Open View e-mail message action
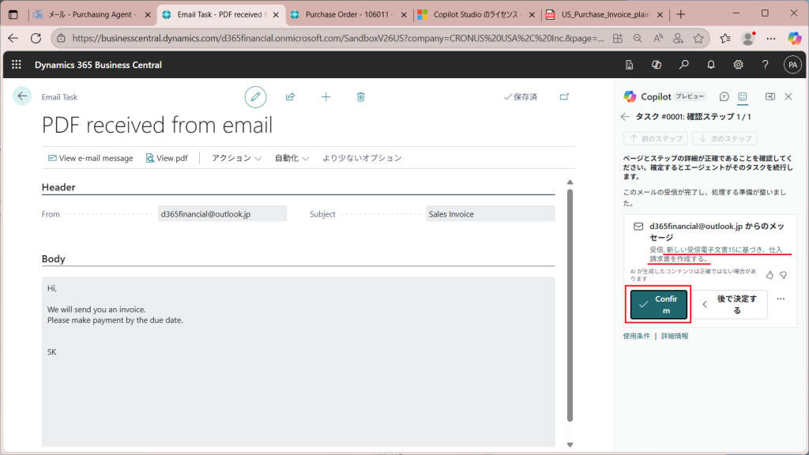The image size is (809, 455). [90, 158]
